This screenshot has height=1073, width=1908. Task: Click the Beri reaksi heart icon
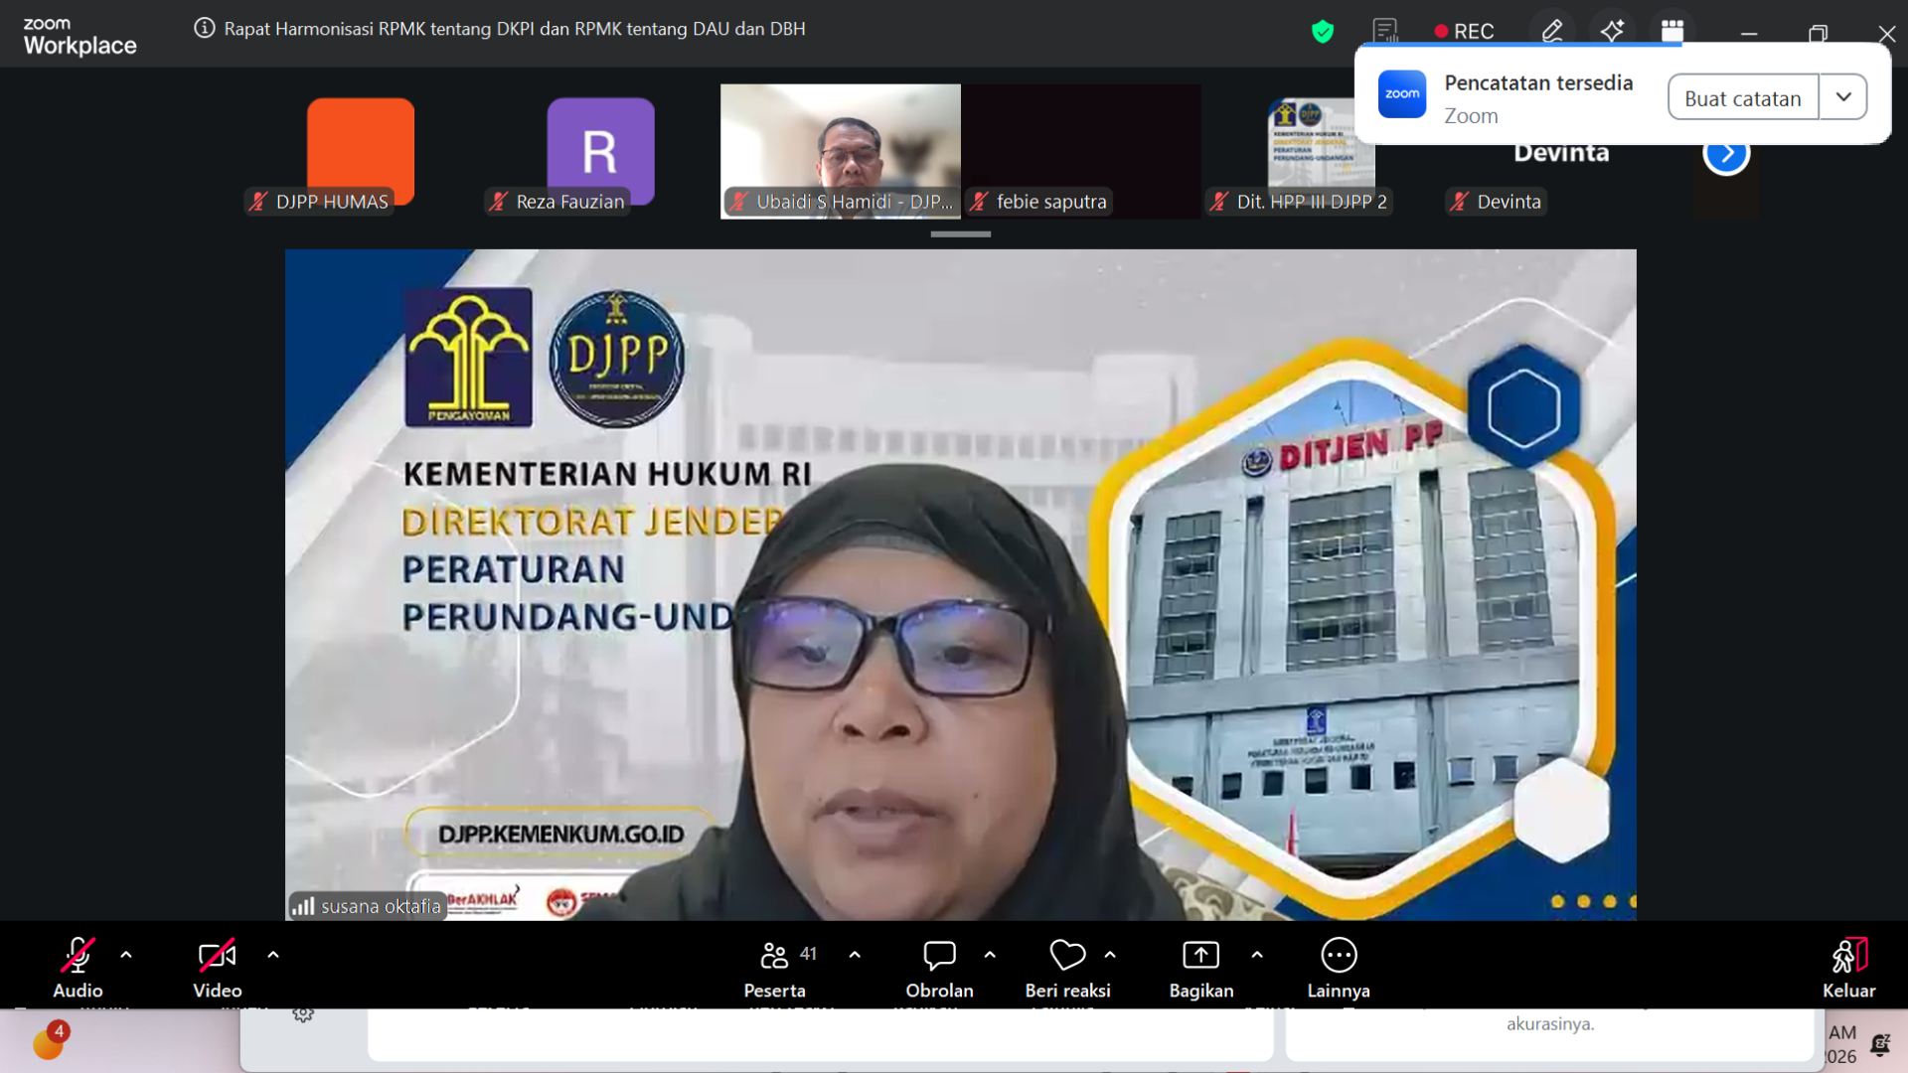coord(1067,956)
